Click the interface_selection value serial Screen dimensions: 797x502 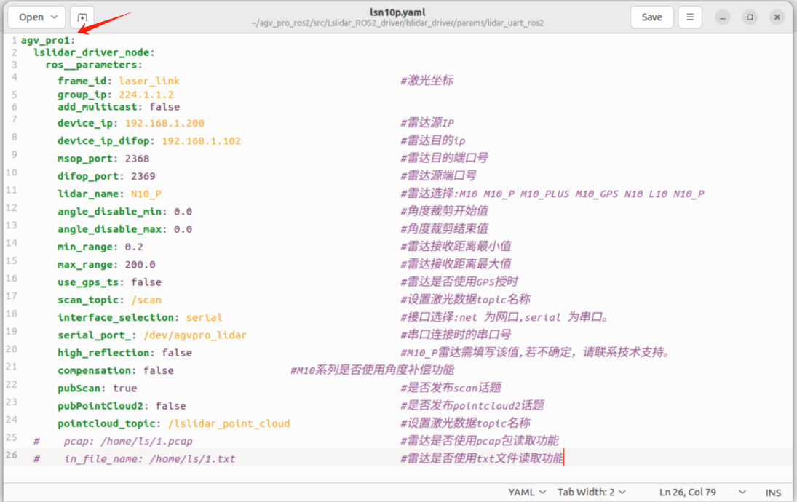pyautogui.click(x=204, y=317)
